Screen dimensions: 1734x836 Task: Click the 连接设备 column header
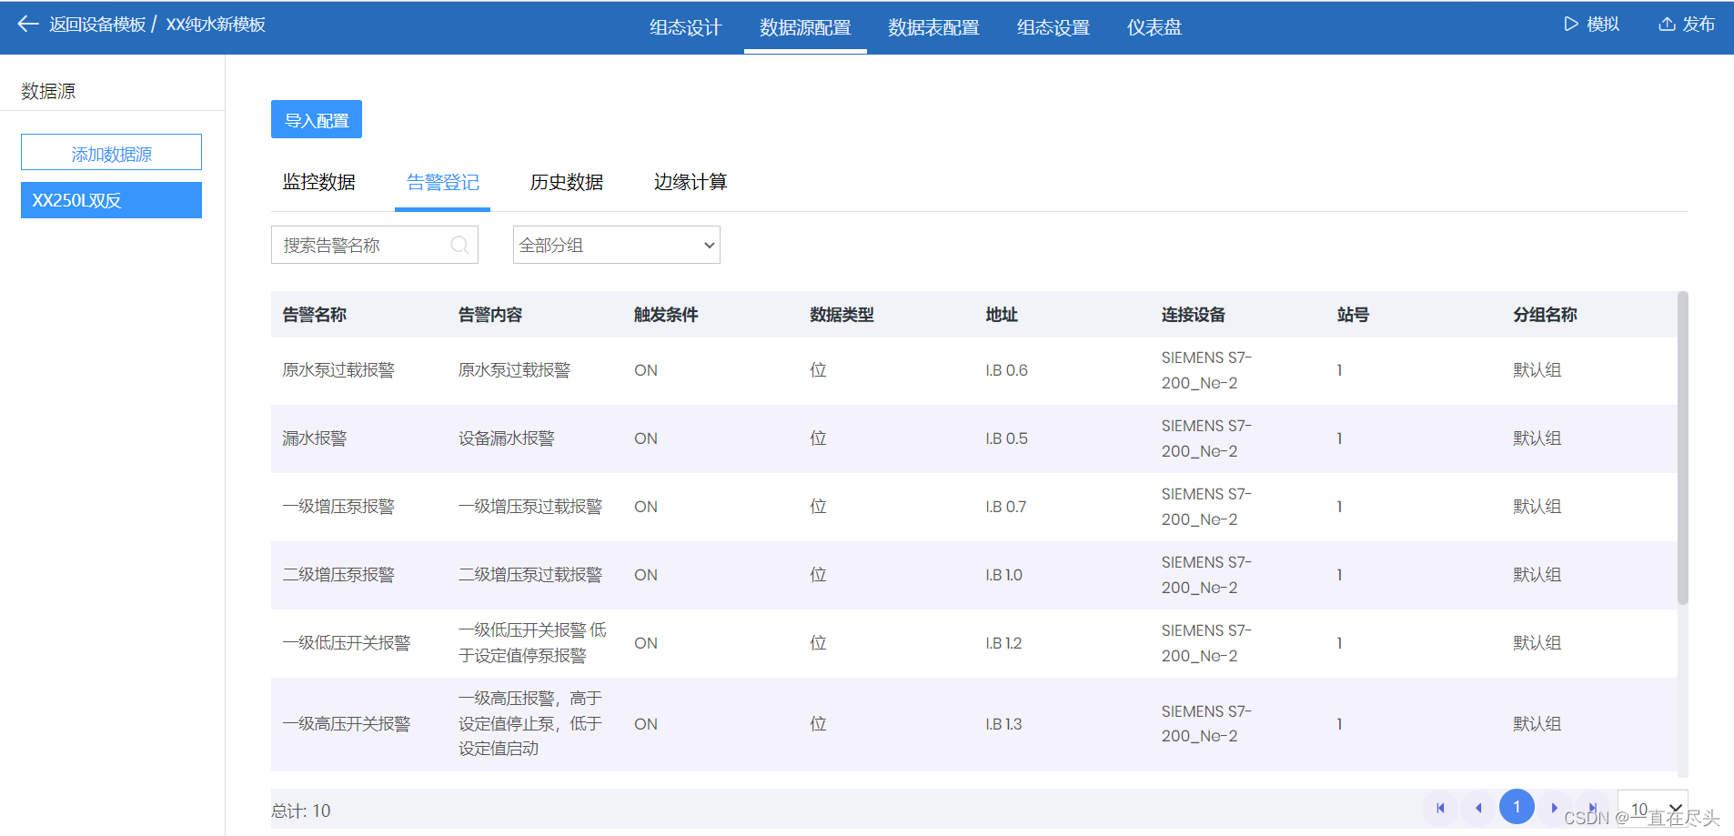[x=1194, y=315]
